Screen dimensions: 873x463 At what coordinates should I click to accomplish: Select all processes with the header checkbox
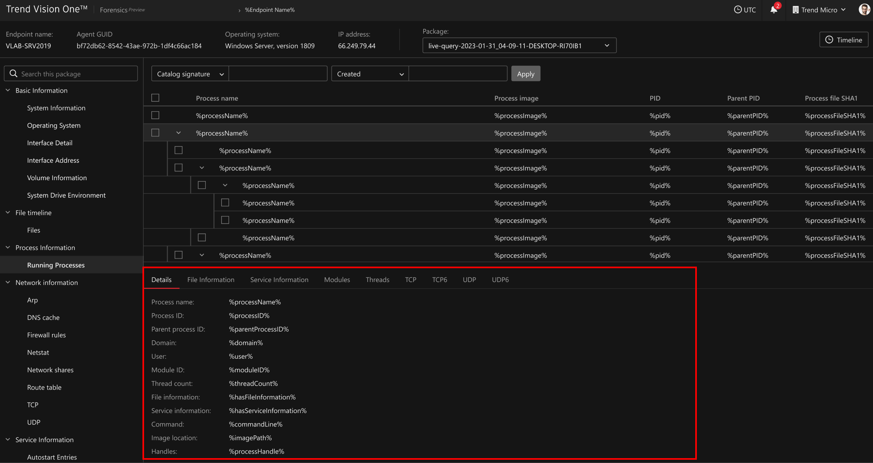point(155,97)
